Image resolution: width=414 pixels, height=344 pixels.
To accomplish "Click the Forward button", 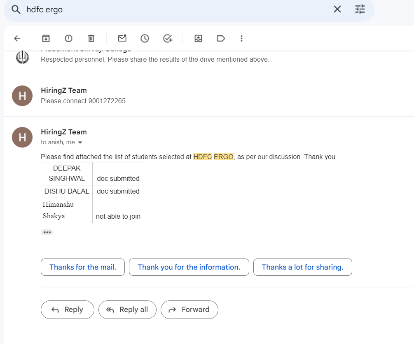I will [189, 310].
